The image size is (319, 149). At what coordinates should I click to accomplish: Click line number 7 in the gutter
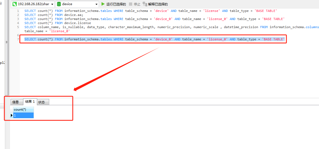coord(18,39)
